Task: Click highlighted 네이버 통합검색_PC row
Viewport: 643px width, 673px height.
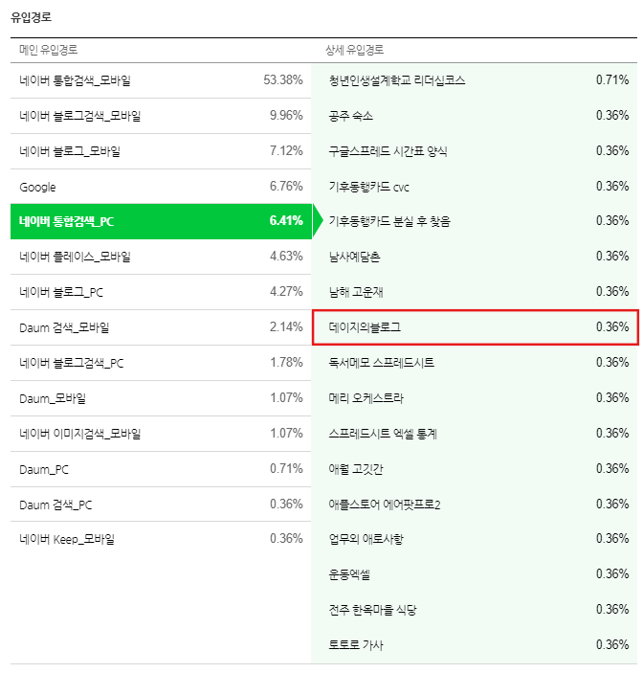Action: tap(161, 221)
